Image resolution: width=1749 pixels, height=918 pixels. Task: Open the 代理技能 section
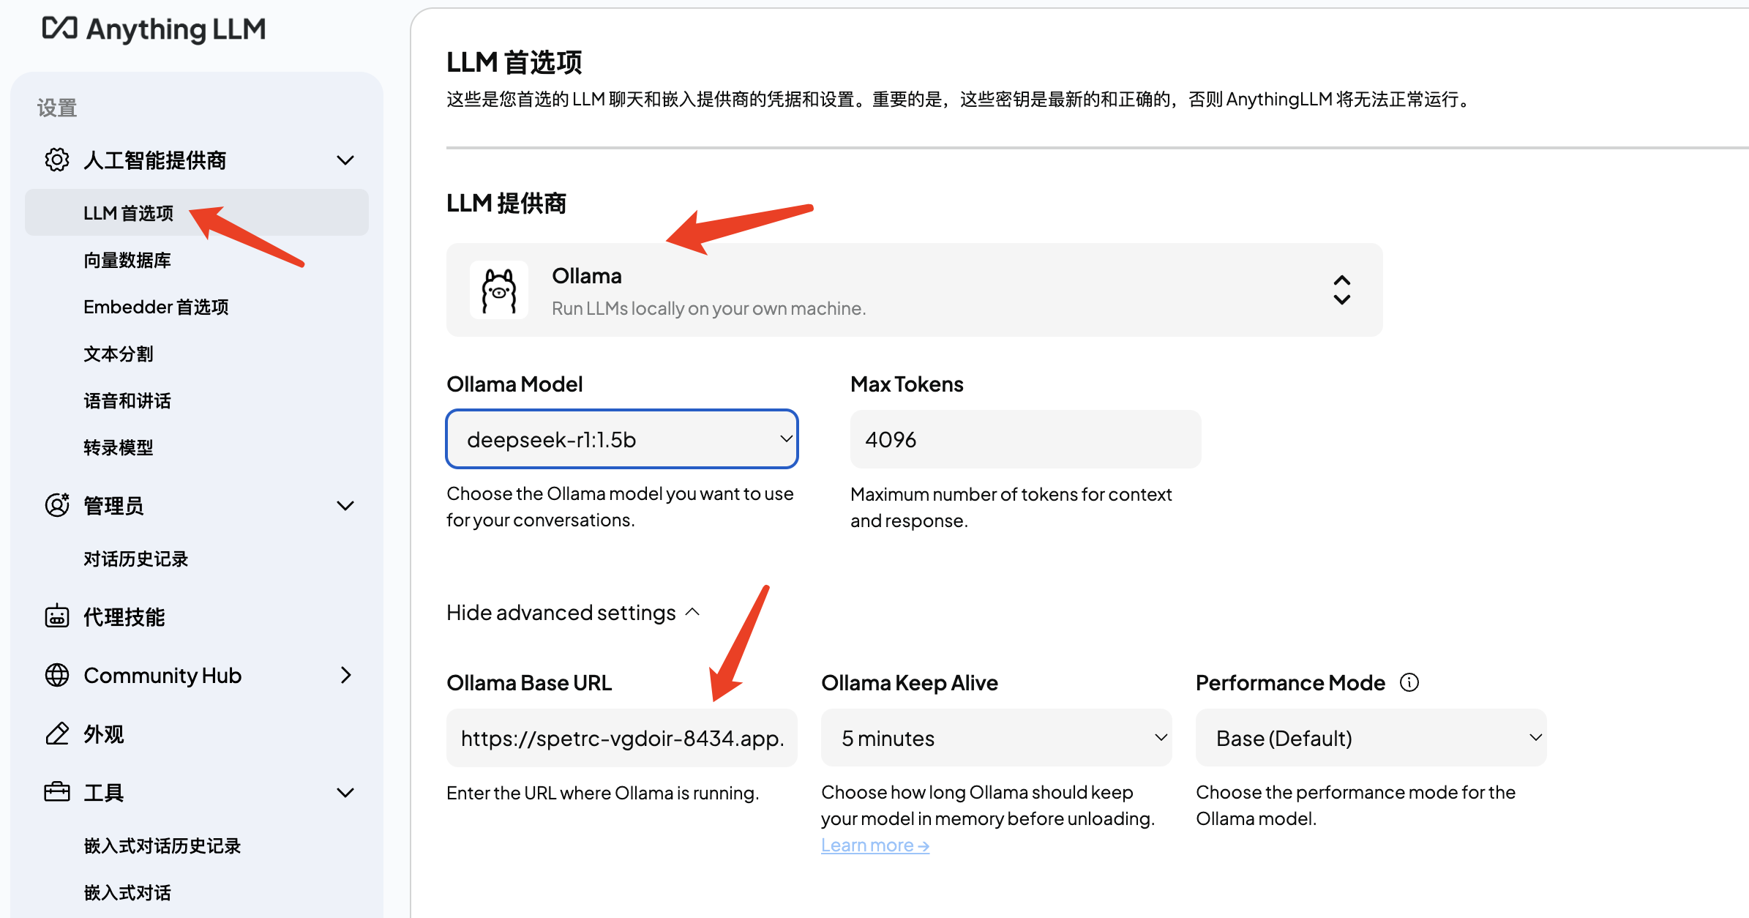124,616
